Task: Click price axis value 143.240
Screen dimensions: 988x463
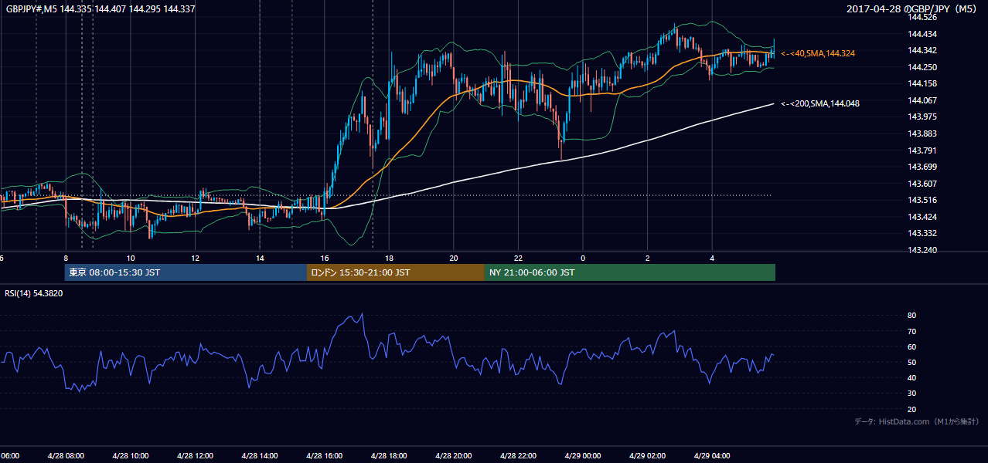Action: (x=923, y=250)
